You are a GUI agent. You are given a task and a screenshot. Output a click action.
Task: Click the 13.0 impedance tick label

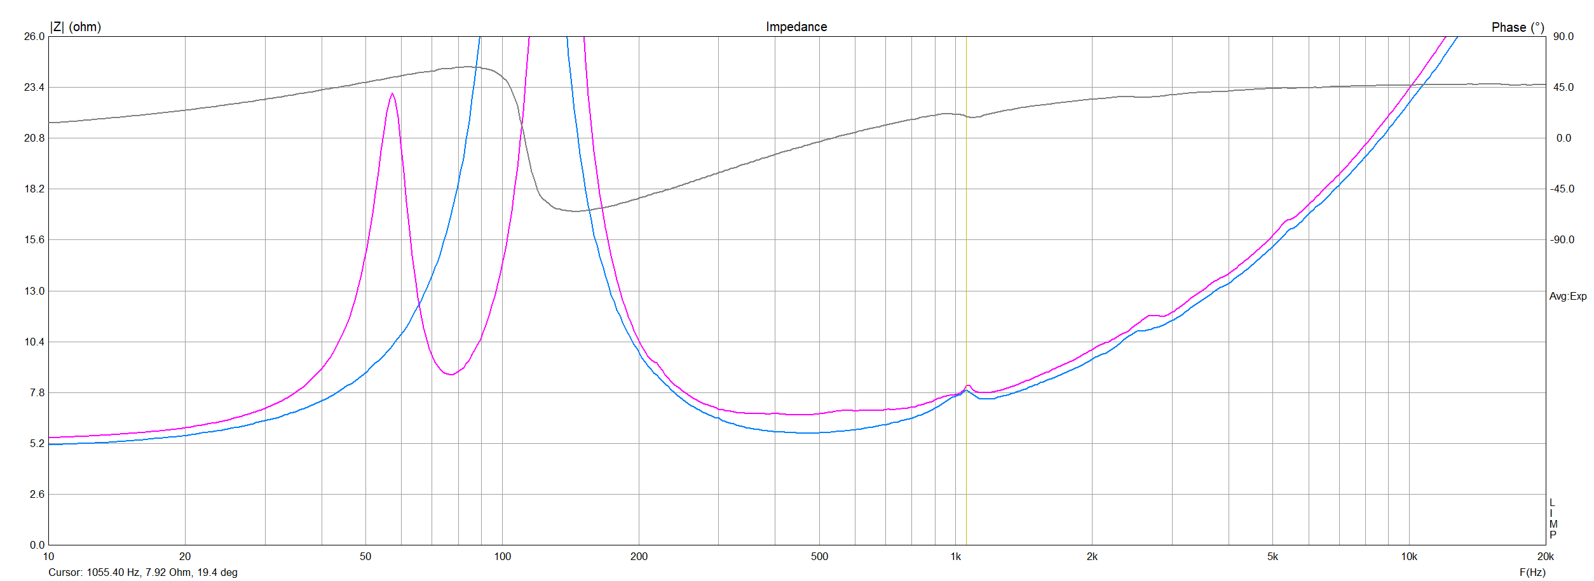(x=34, y=291)
